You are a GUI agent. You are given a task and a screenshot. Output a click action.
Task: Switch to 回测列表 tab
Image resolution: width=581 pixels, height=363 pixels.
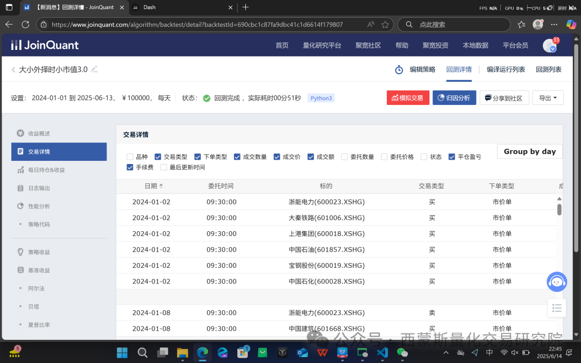tap(549, 69)
